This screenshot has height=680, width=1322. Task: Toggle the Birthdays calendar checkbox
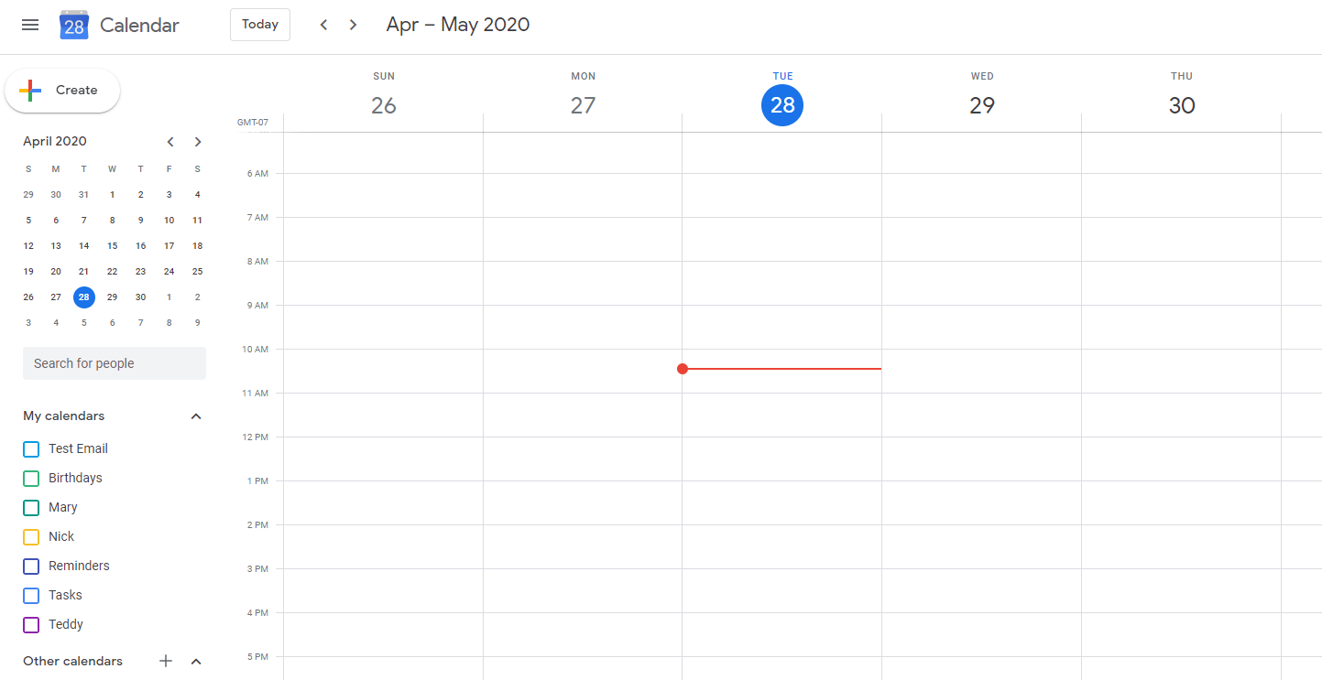tap(31, 479)
